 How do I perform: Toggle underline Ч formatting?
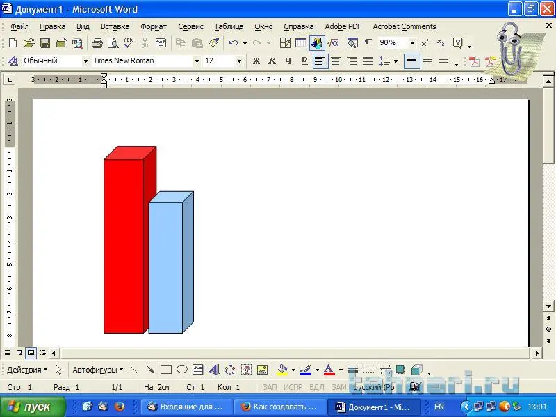click(288, 61)
